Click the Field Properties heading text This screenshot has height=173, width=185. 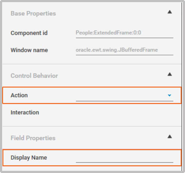coord(33,138)
